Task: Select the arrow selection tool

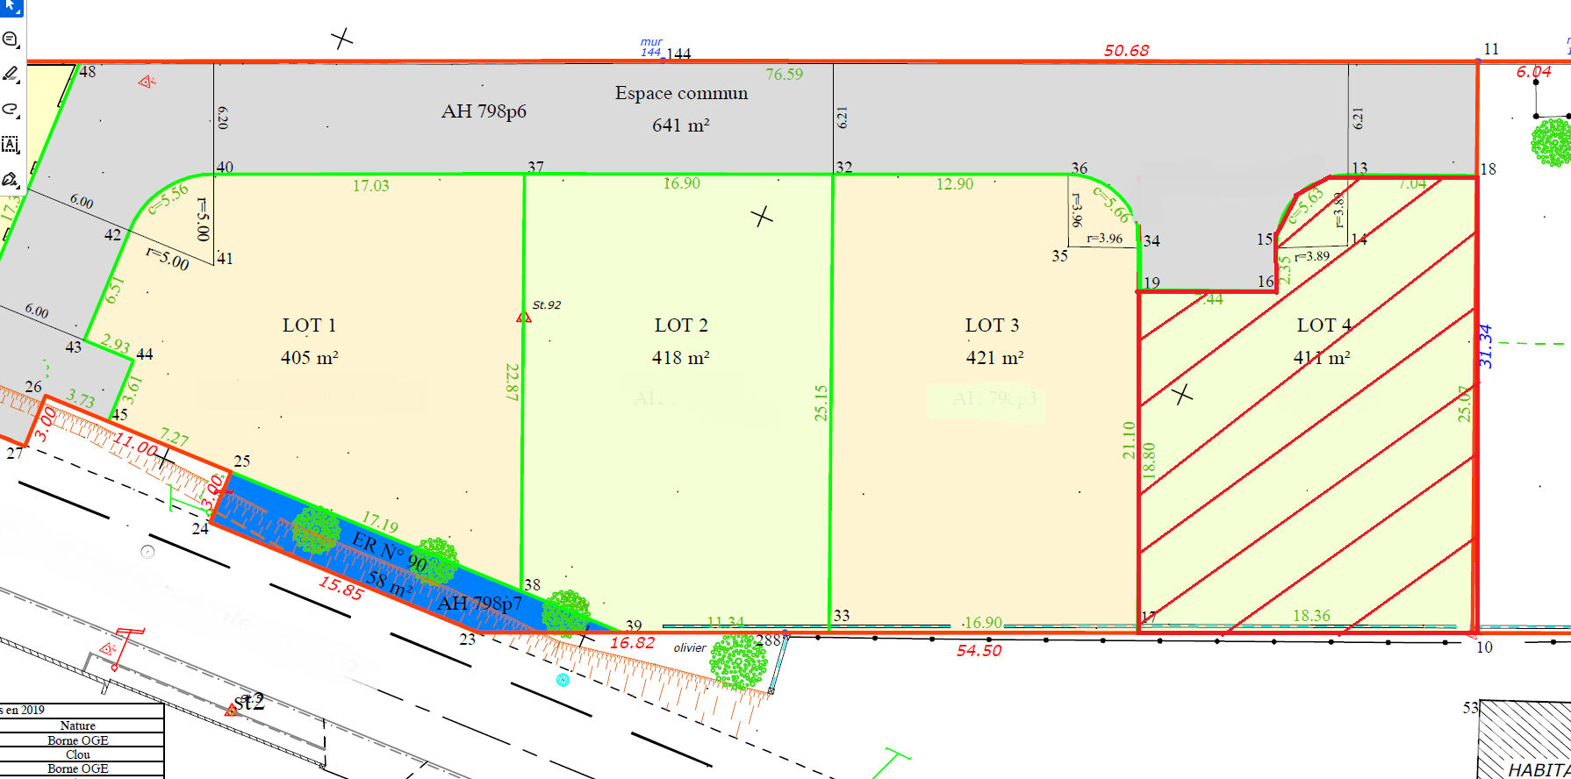Action: (x=11, y=7)
